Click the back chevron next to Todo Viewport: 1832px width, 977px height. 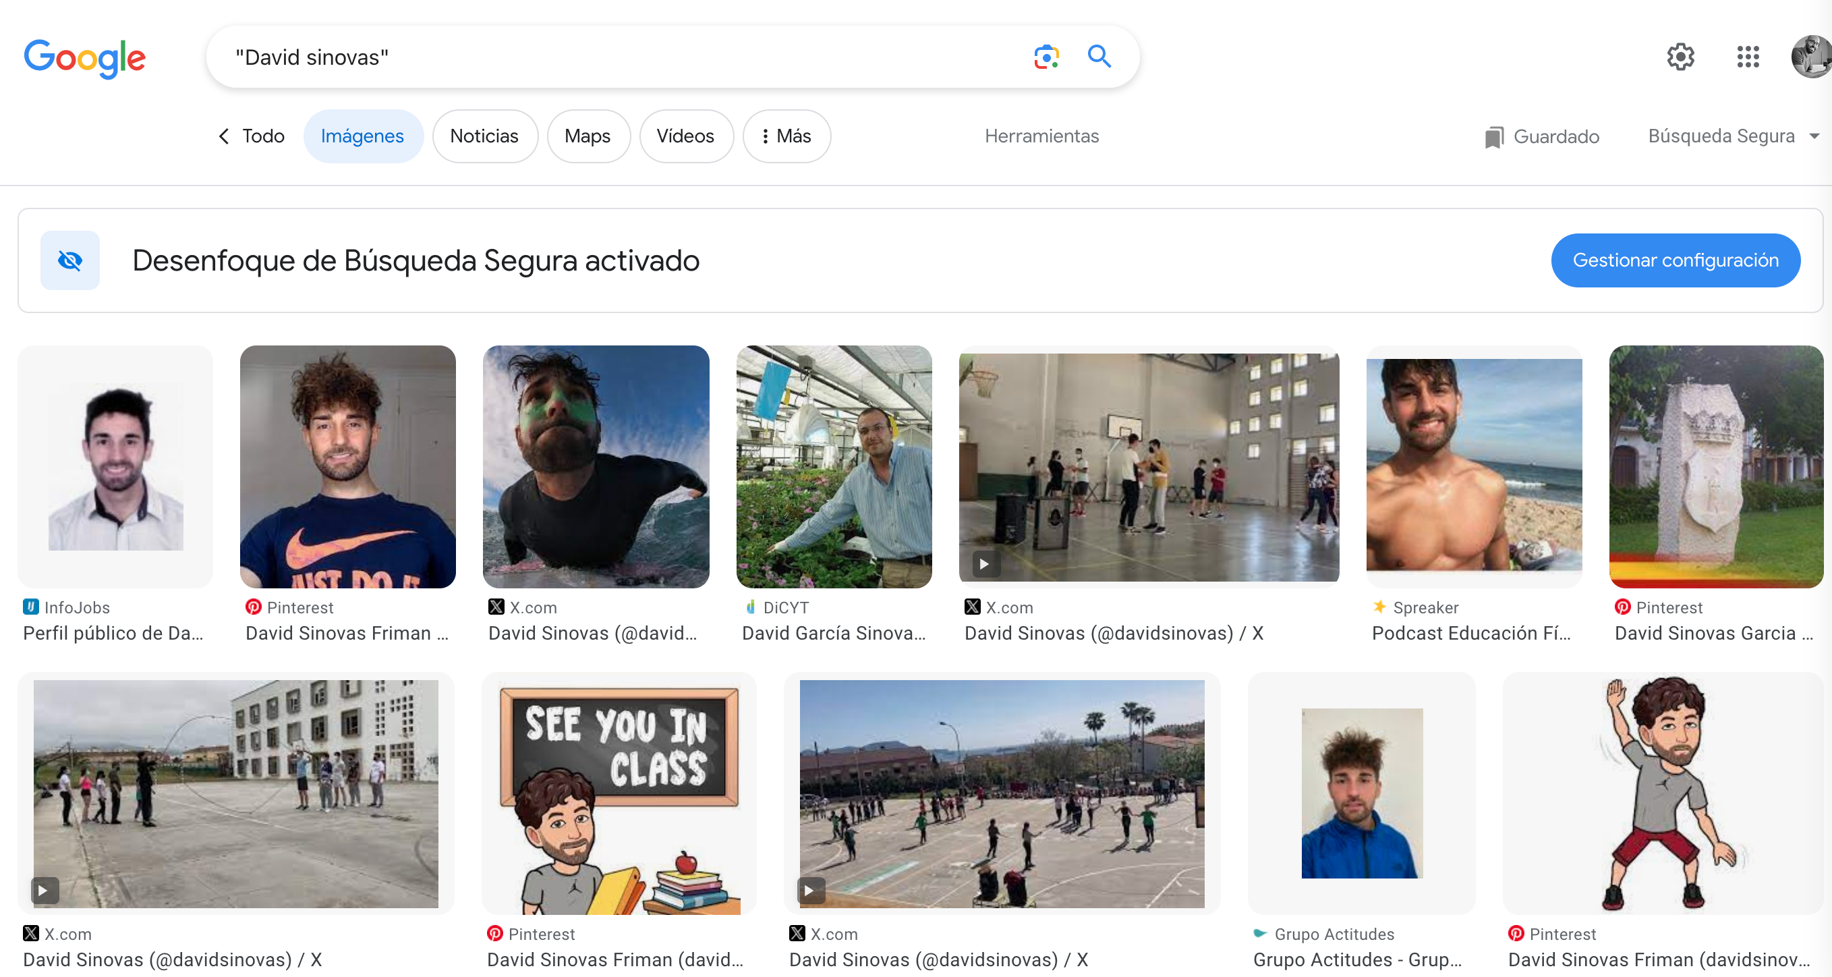tap(224, 136)
